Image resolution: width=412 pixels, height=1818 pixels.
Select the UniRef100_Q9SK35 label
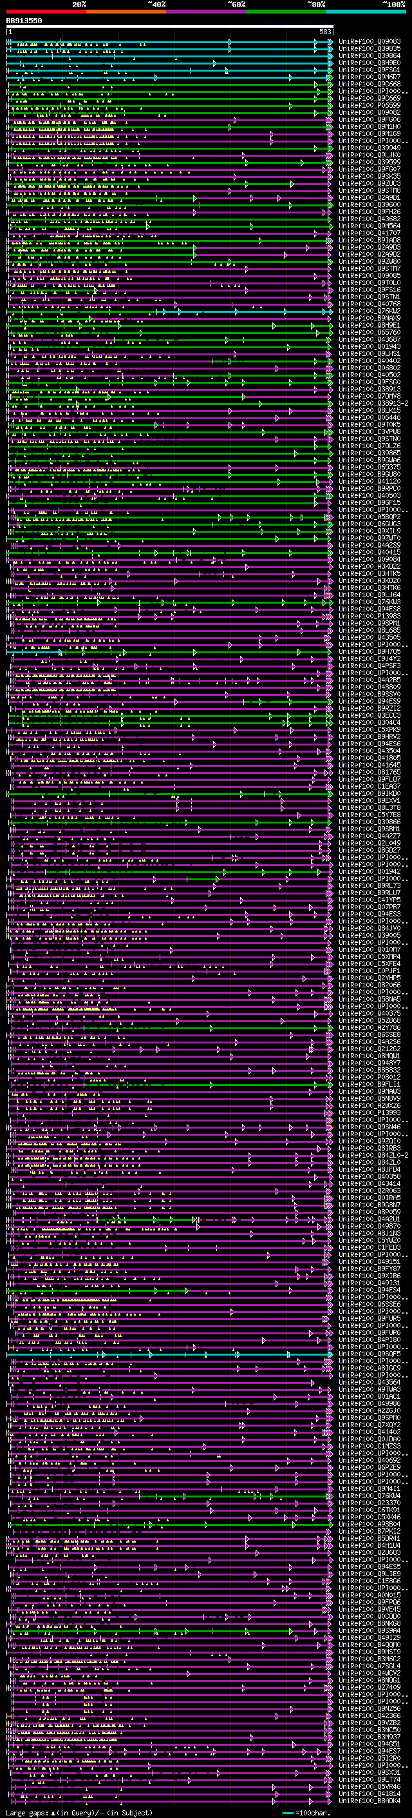[370, 177]
